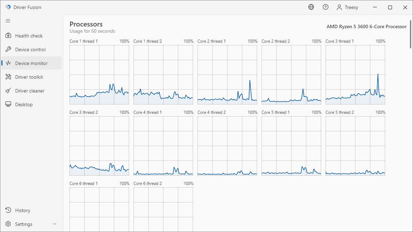Image resolution: width=413 pixels, height=232 pixels.
Task: Click the Core 5 thread 2 graph
Action: [355, 146]
